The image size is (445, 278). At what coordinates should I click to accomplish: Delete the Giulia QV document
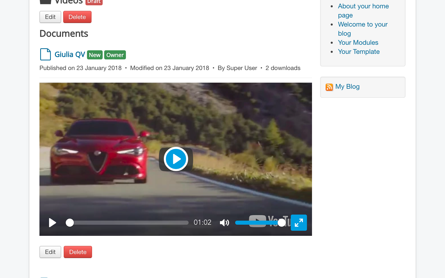pos(78,252)
